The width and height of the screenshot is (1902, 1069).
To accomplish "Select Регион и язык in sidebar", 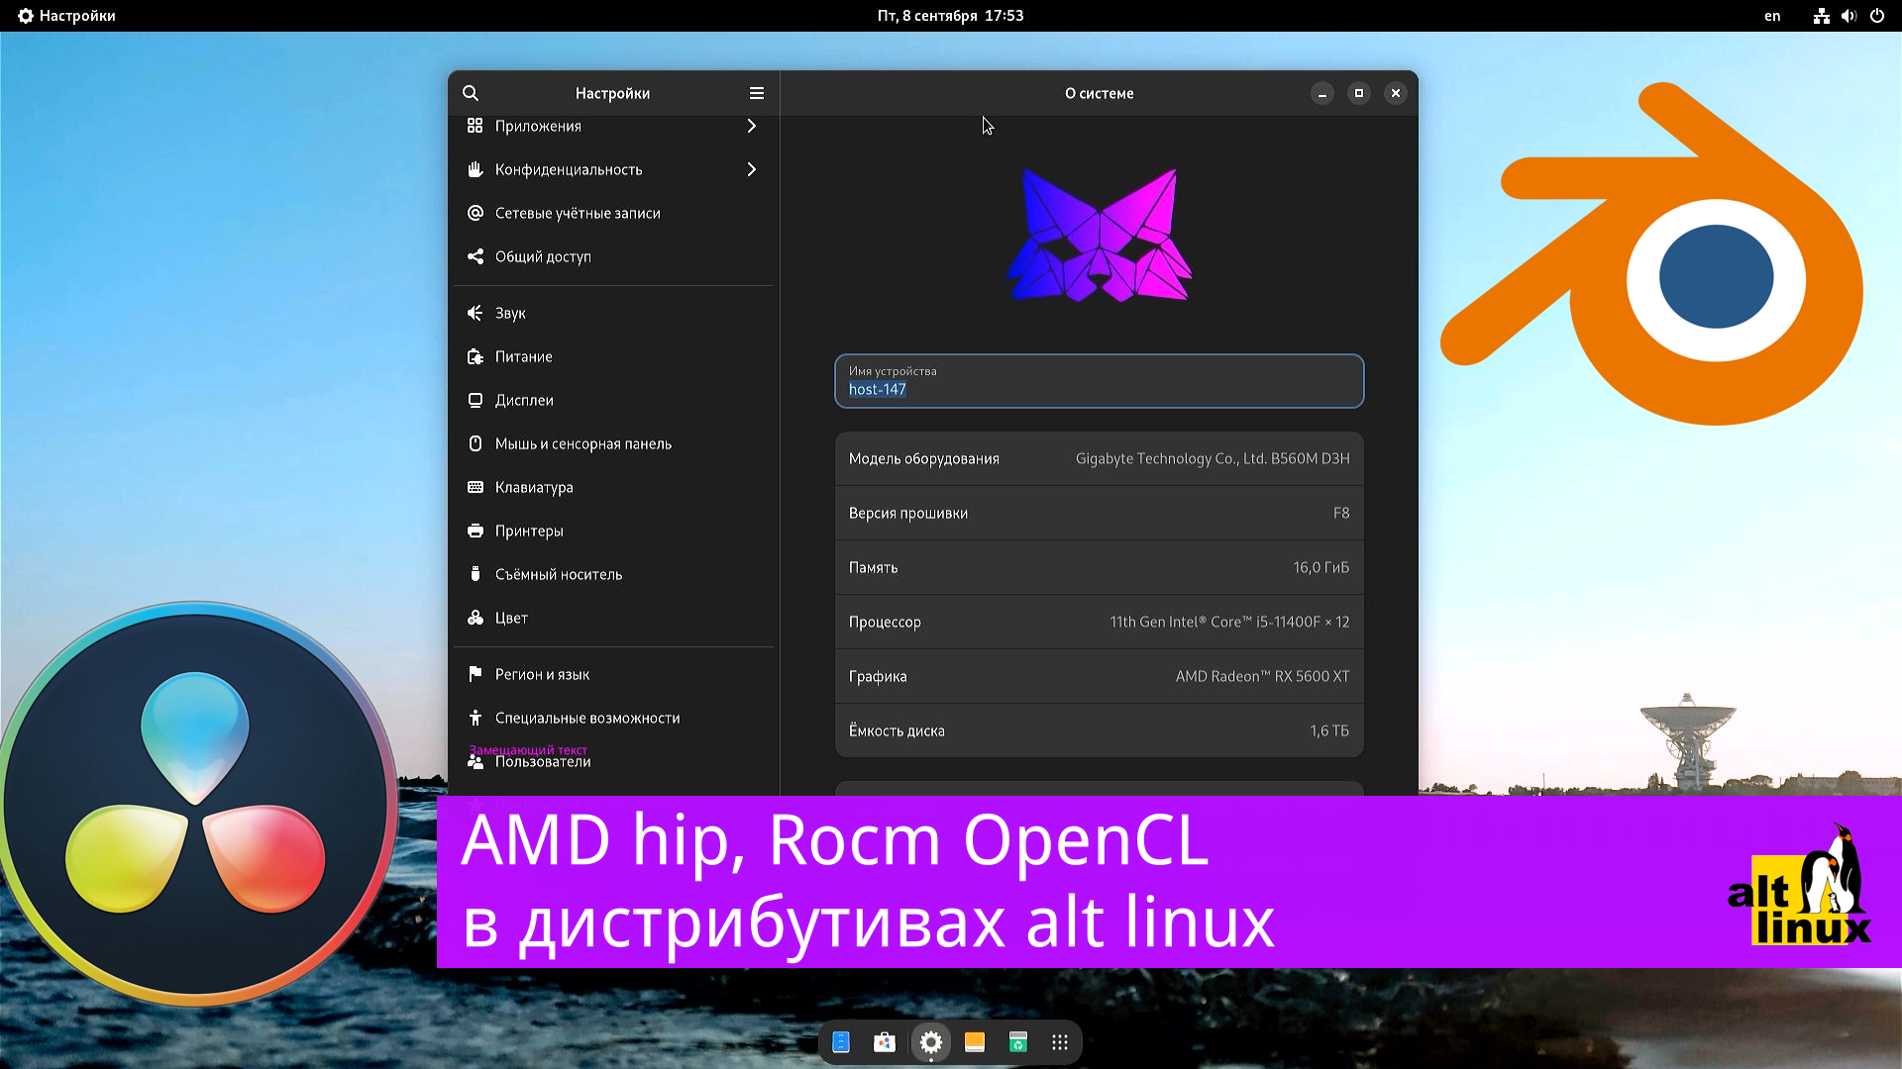I will 541,674.
